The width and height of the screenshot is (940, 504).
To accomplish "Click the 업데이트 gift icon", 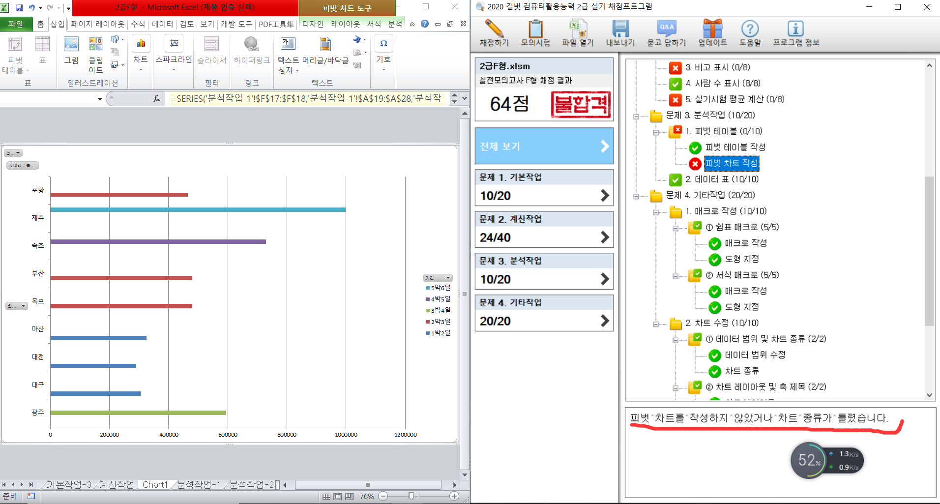I will click(x=712, y=30).
